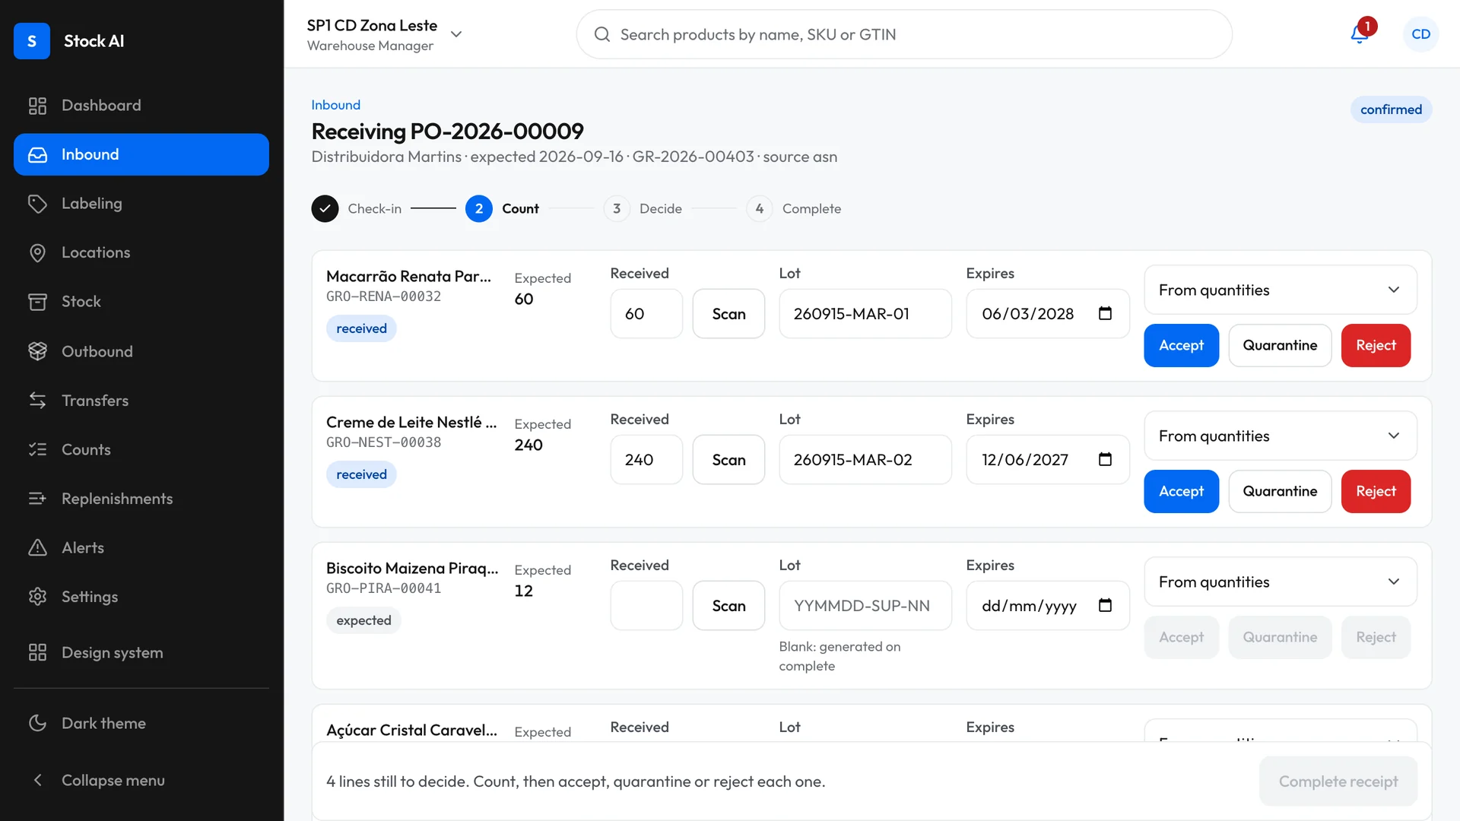
Task: Click the Biscoito Maizena lot field
Action: point(865,606)
